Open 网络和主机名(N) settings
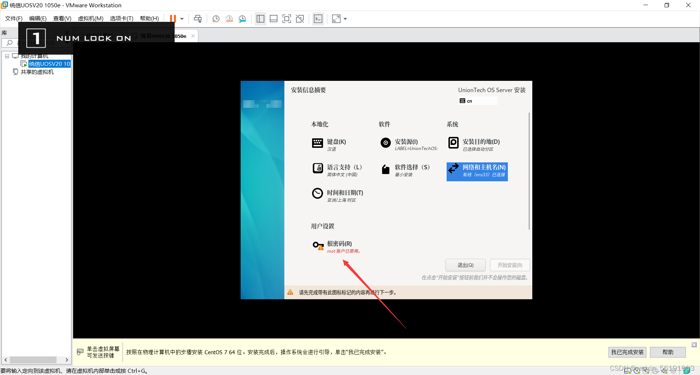Screen dimensions: 700x375 tap(477, 171)
